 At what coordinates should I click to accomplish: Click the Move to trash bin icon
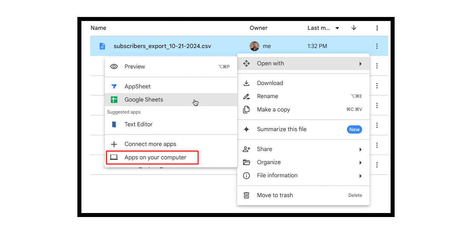[246, 195]
